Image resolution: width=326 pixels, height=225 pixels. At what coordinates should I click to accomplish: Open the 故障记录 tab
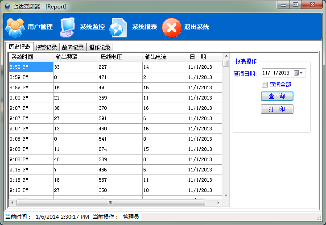tap(73, 47)
